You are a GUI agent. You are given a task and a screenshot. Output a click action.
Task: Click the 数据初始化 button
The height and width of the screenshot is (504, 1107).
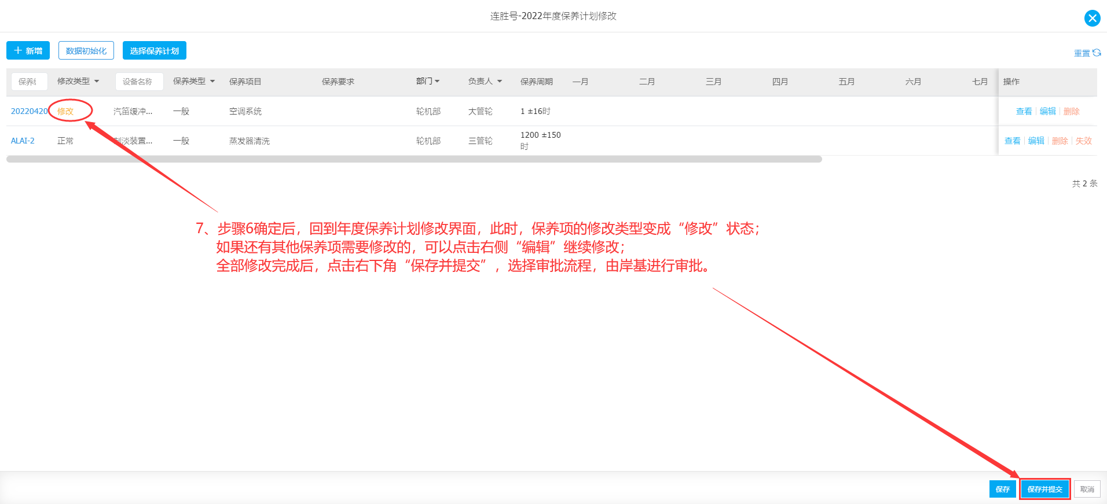86,50
